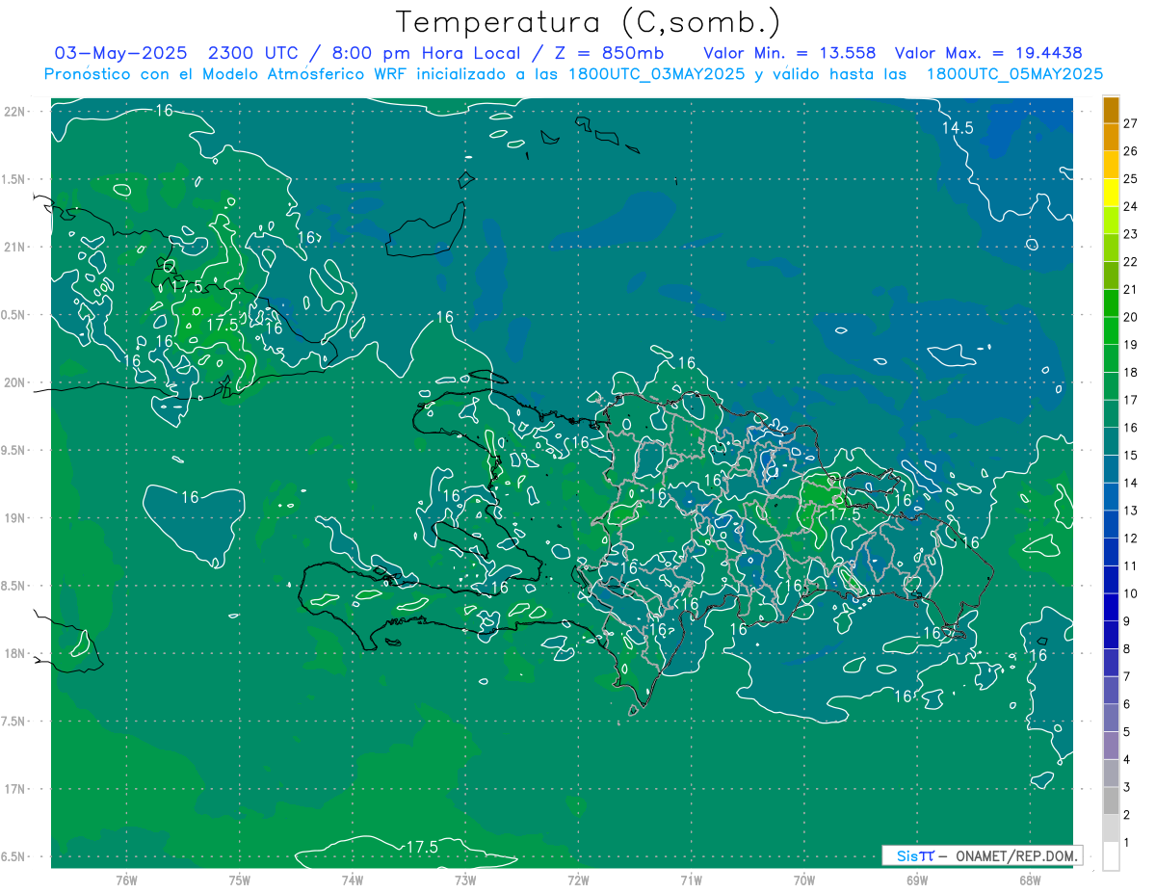Click the "73W" longitude label
1156x893 pixels.
pyautogui.click(x=465, y=880)
